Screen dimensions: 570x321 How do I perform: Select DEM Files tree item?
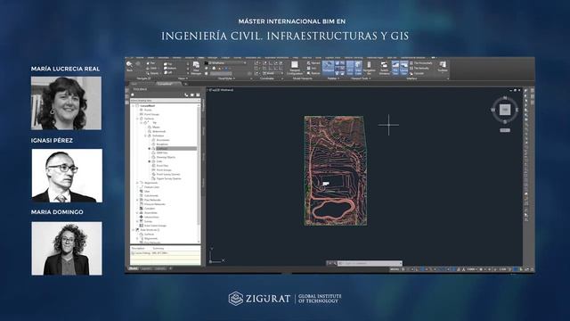162,152
